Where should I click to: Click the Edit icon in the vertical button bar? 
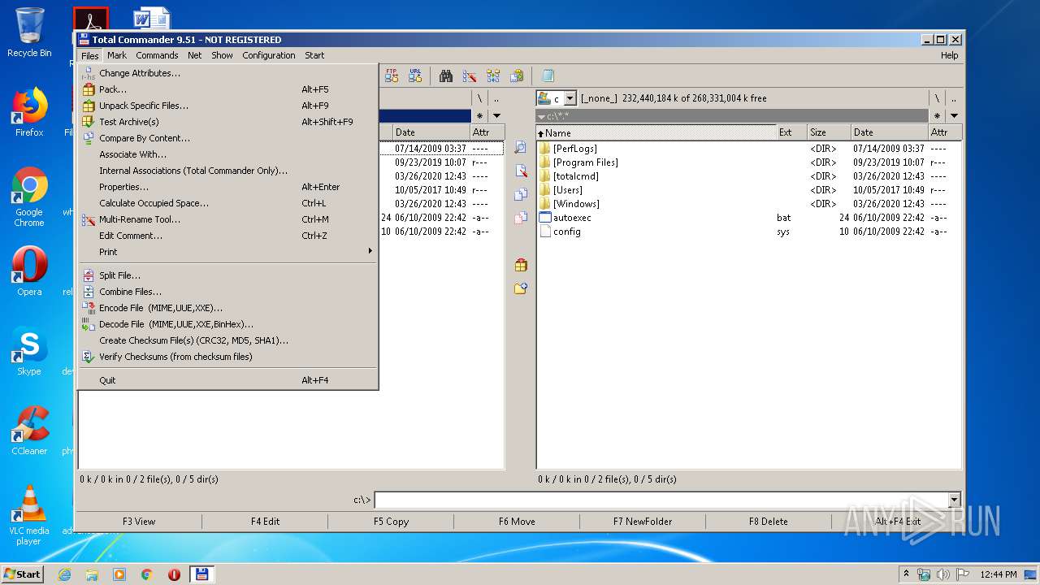tap(521, 171)
